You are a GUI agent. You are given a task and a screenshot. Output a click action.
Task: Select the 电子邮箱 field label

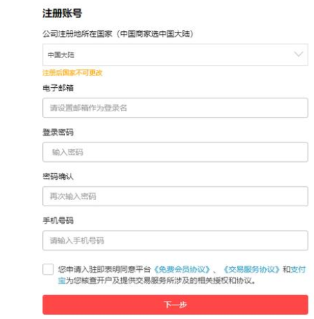58,88
